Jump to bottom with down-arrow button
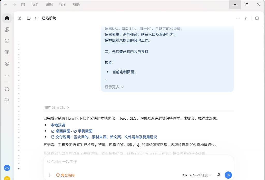Image resolution: width=265 pixels, height=180 pixels. [139, 145]
